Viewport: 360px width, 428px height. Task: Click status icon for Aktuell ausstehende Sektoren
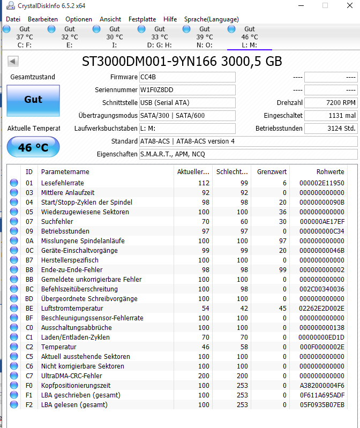(14, 356)
